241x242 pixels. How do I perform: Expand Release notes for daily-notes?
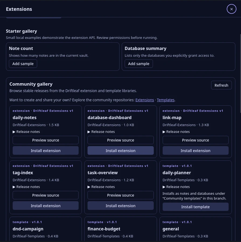coord(26,132)
